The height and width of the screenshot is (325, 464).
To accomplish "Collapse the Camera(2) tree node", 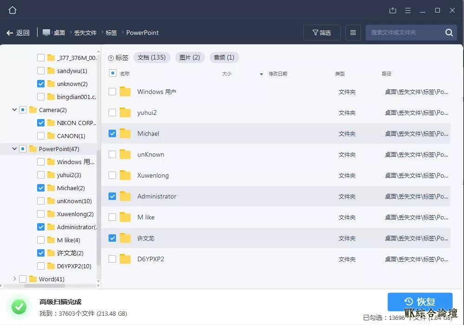I will (x=14, y=110).
